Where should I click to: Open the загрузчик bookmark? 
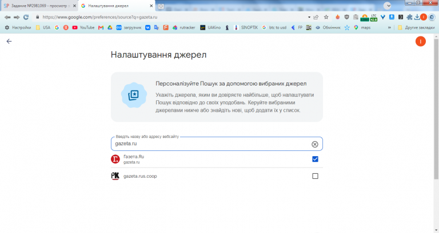pos(129,27)
